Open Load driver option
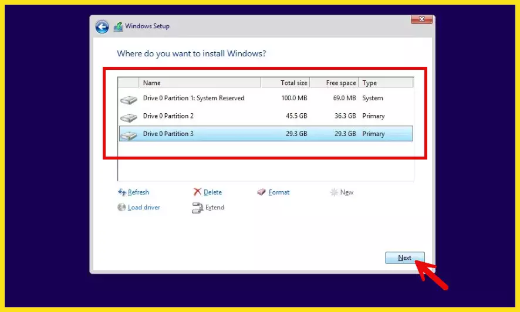This screenshot has width=520, height=312. (144, 208)
